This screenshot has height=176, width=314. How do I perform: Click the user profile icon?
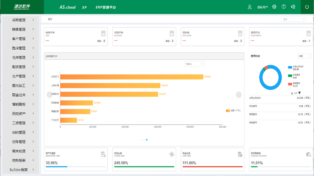click(x=250, y=7)
